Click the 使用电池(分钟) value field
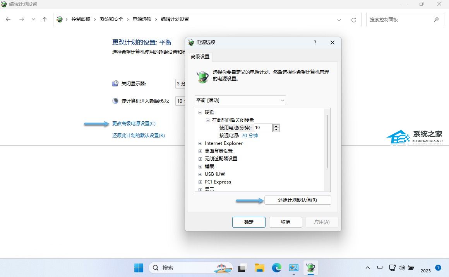The height and width of the screenshot is (277, 449). [x=263, y=128]
